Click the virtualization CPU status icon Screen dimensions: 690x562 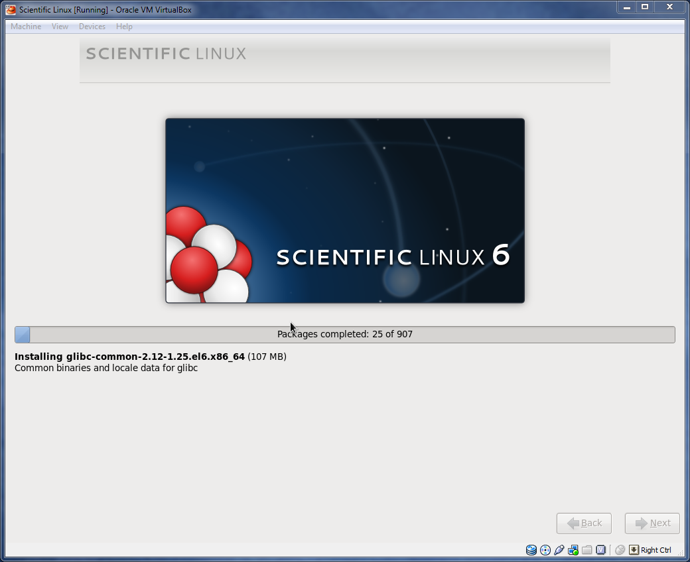click(x=600, y=549)
